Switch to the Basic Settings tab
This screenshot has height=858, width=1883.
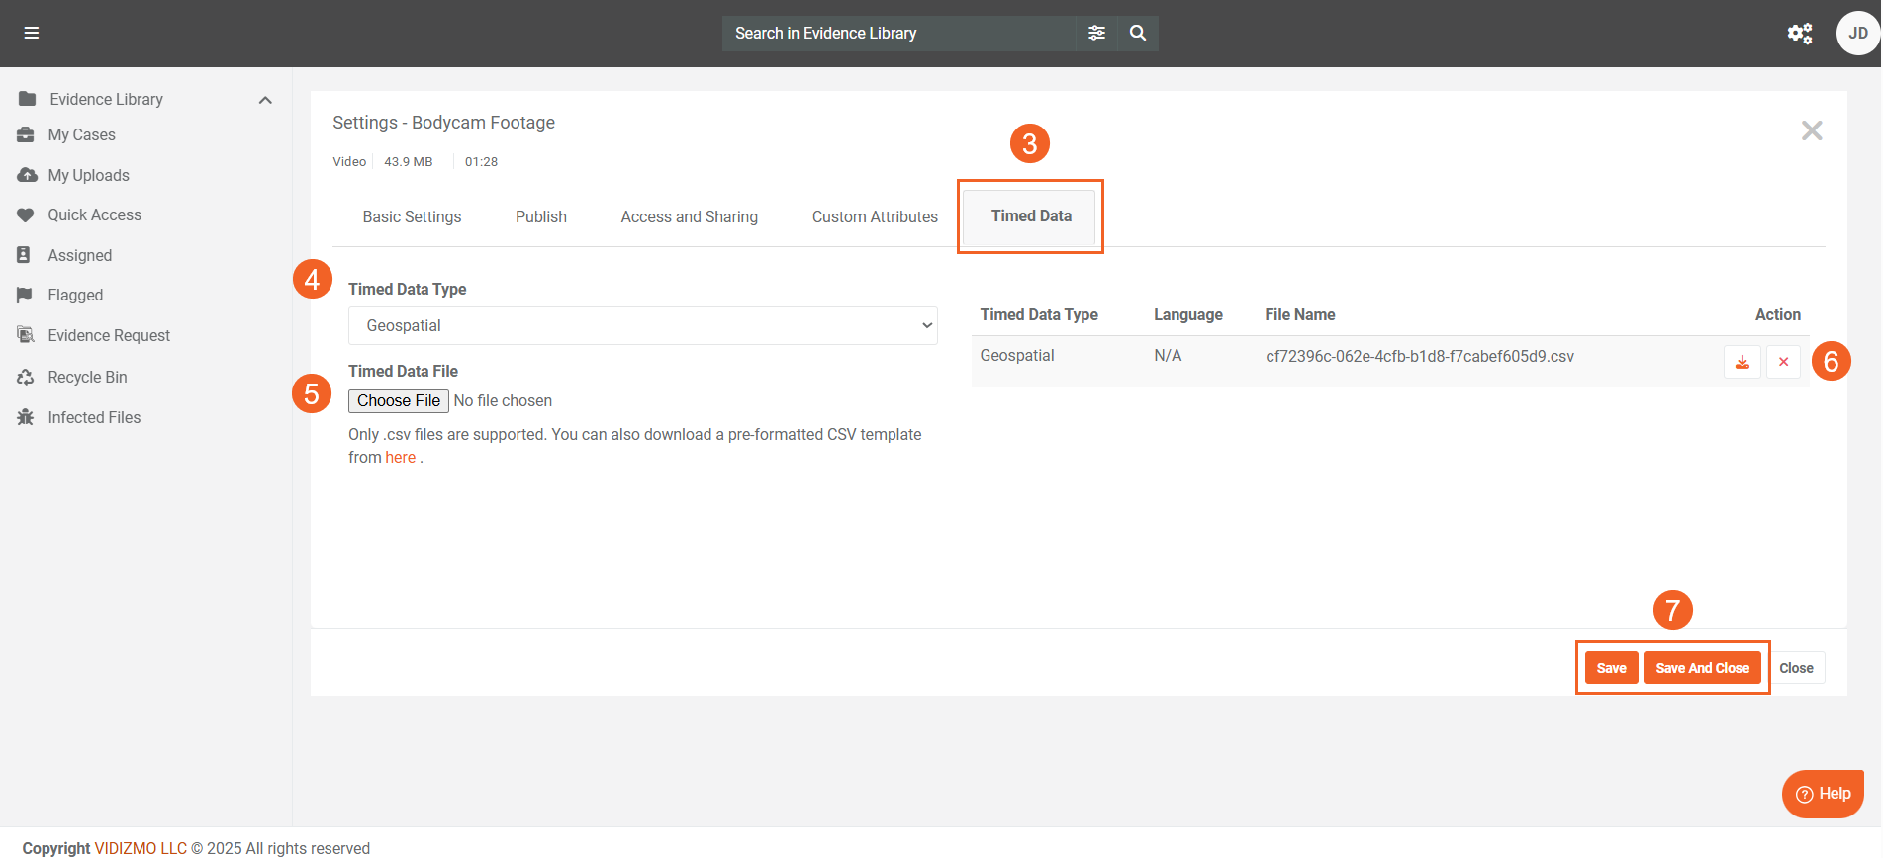click(412, 216)
